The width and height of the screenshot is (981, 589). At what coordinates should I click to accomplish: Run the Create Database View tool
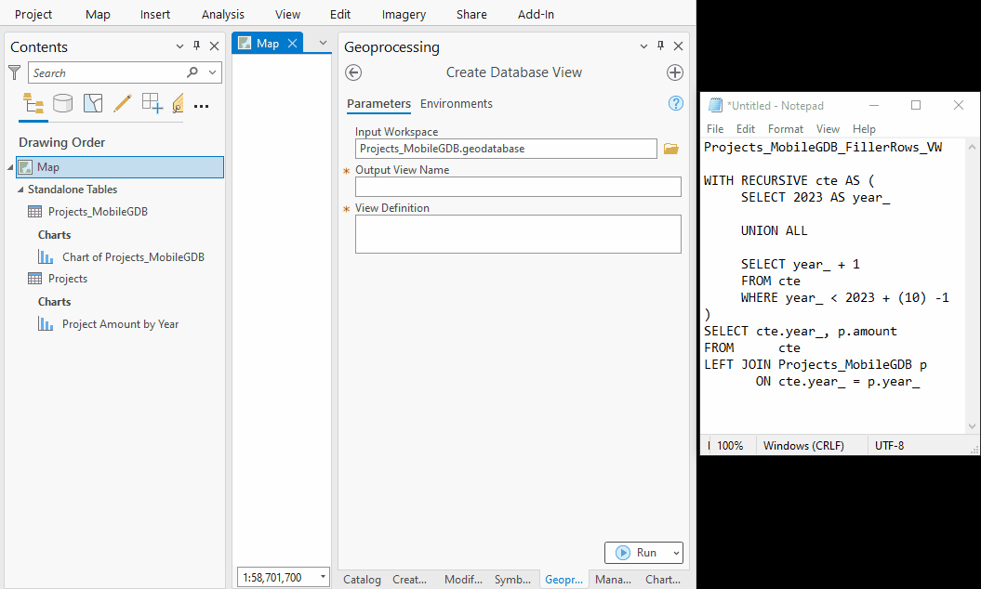[641, 552]
